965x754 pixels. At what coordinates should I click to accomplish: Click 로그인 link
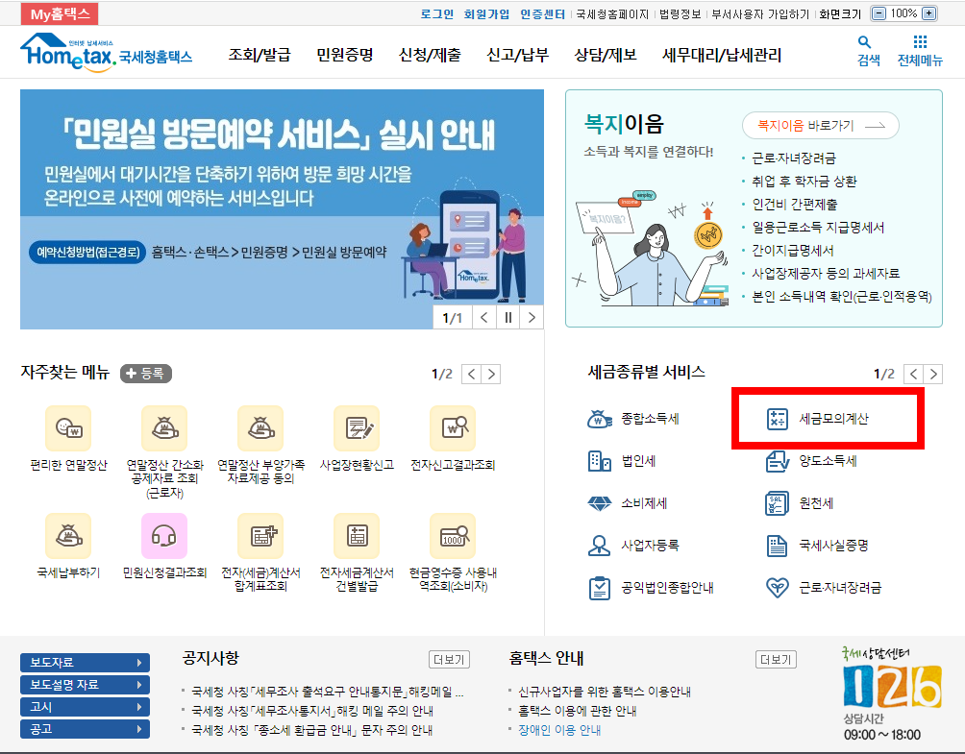[x=437, y=14]
